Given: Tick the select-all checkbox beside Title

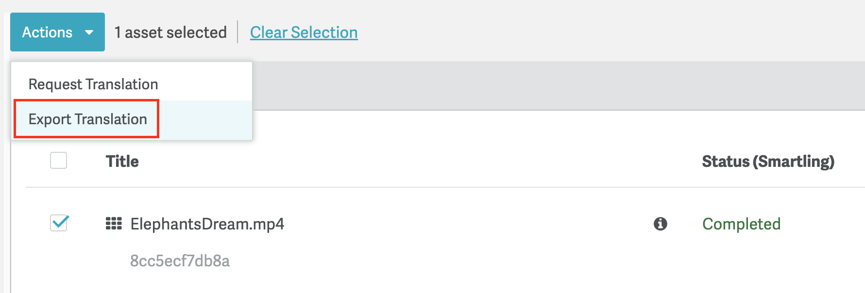Looking at the screenshot, I should 59,161.
